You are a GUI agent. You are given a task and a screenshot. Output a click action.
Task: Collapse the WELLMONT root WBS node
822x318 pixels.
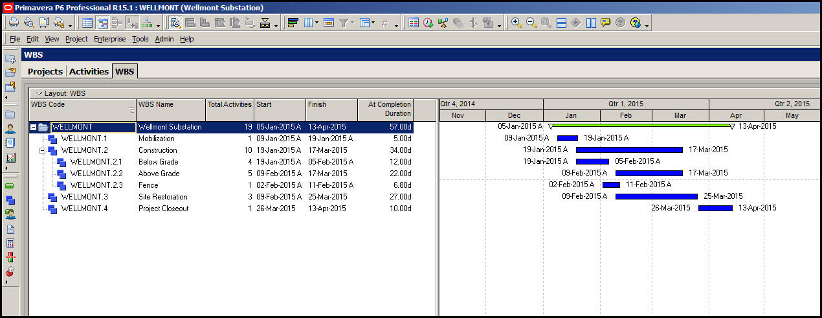(x=34, y=127)
